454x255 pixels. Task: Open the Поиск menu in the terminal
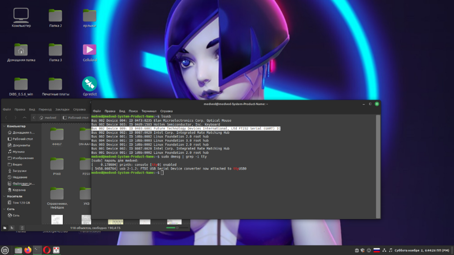(x=133, y=111)
